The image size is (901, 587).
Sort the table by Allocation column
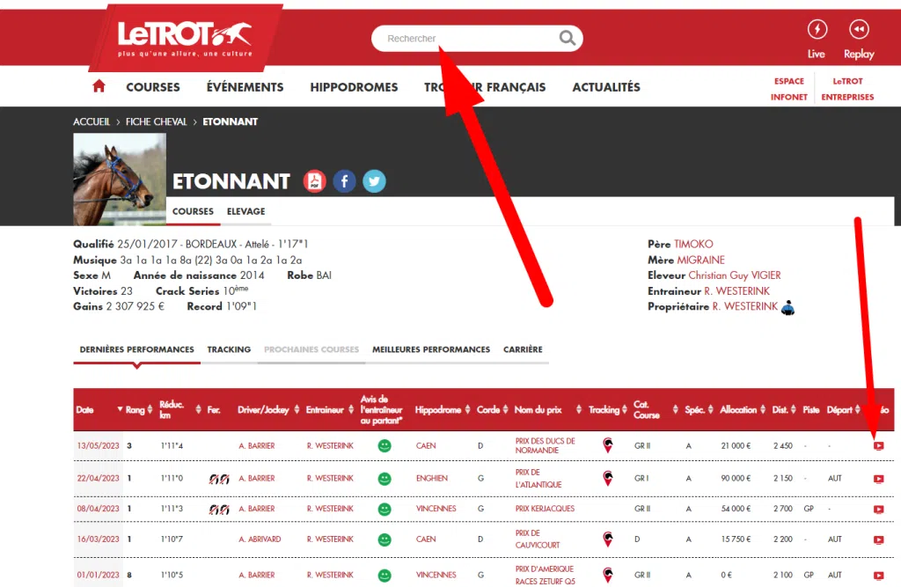tap(743, 410)
